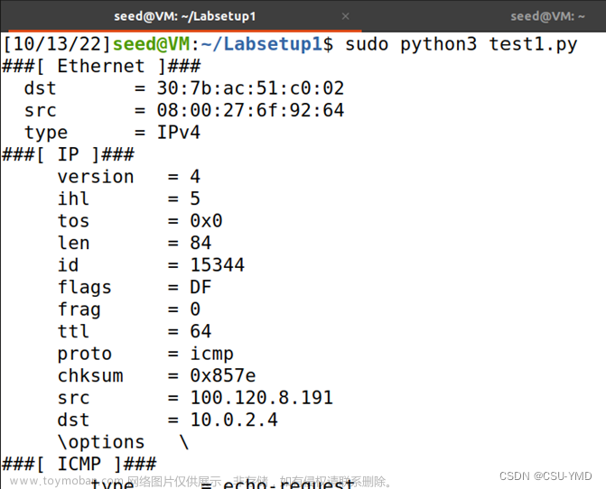Close the ~/Labsetup1 terminal tab
The height and width of the screenshot is (489, 606).
[346, 16]
